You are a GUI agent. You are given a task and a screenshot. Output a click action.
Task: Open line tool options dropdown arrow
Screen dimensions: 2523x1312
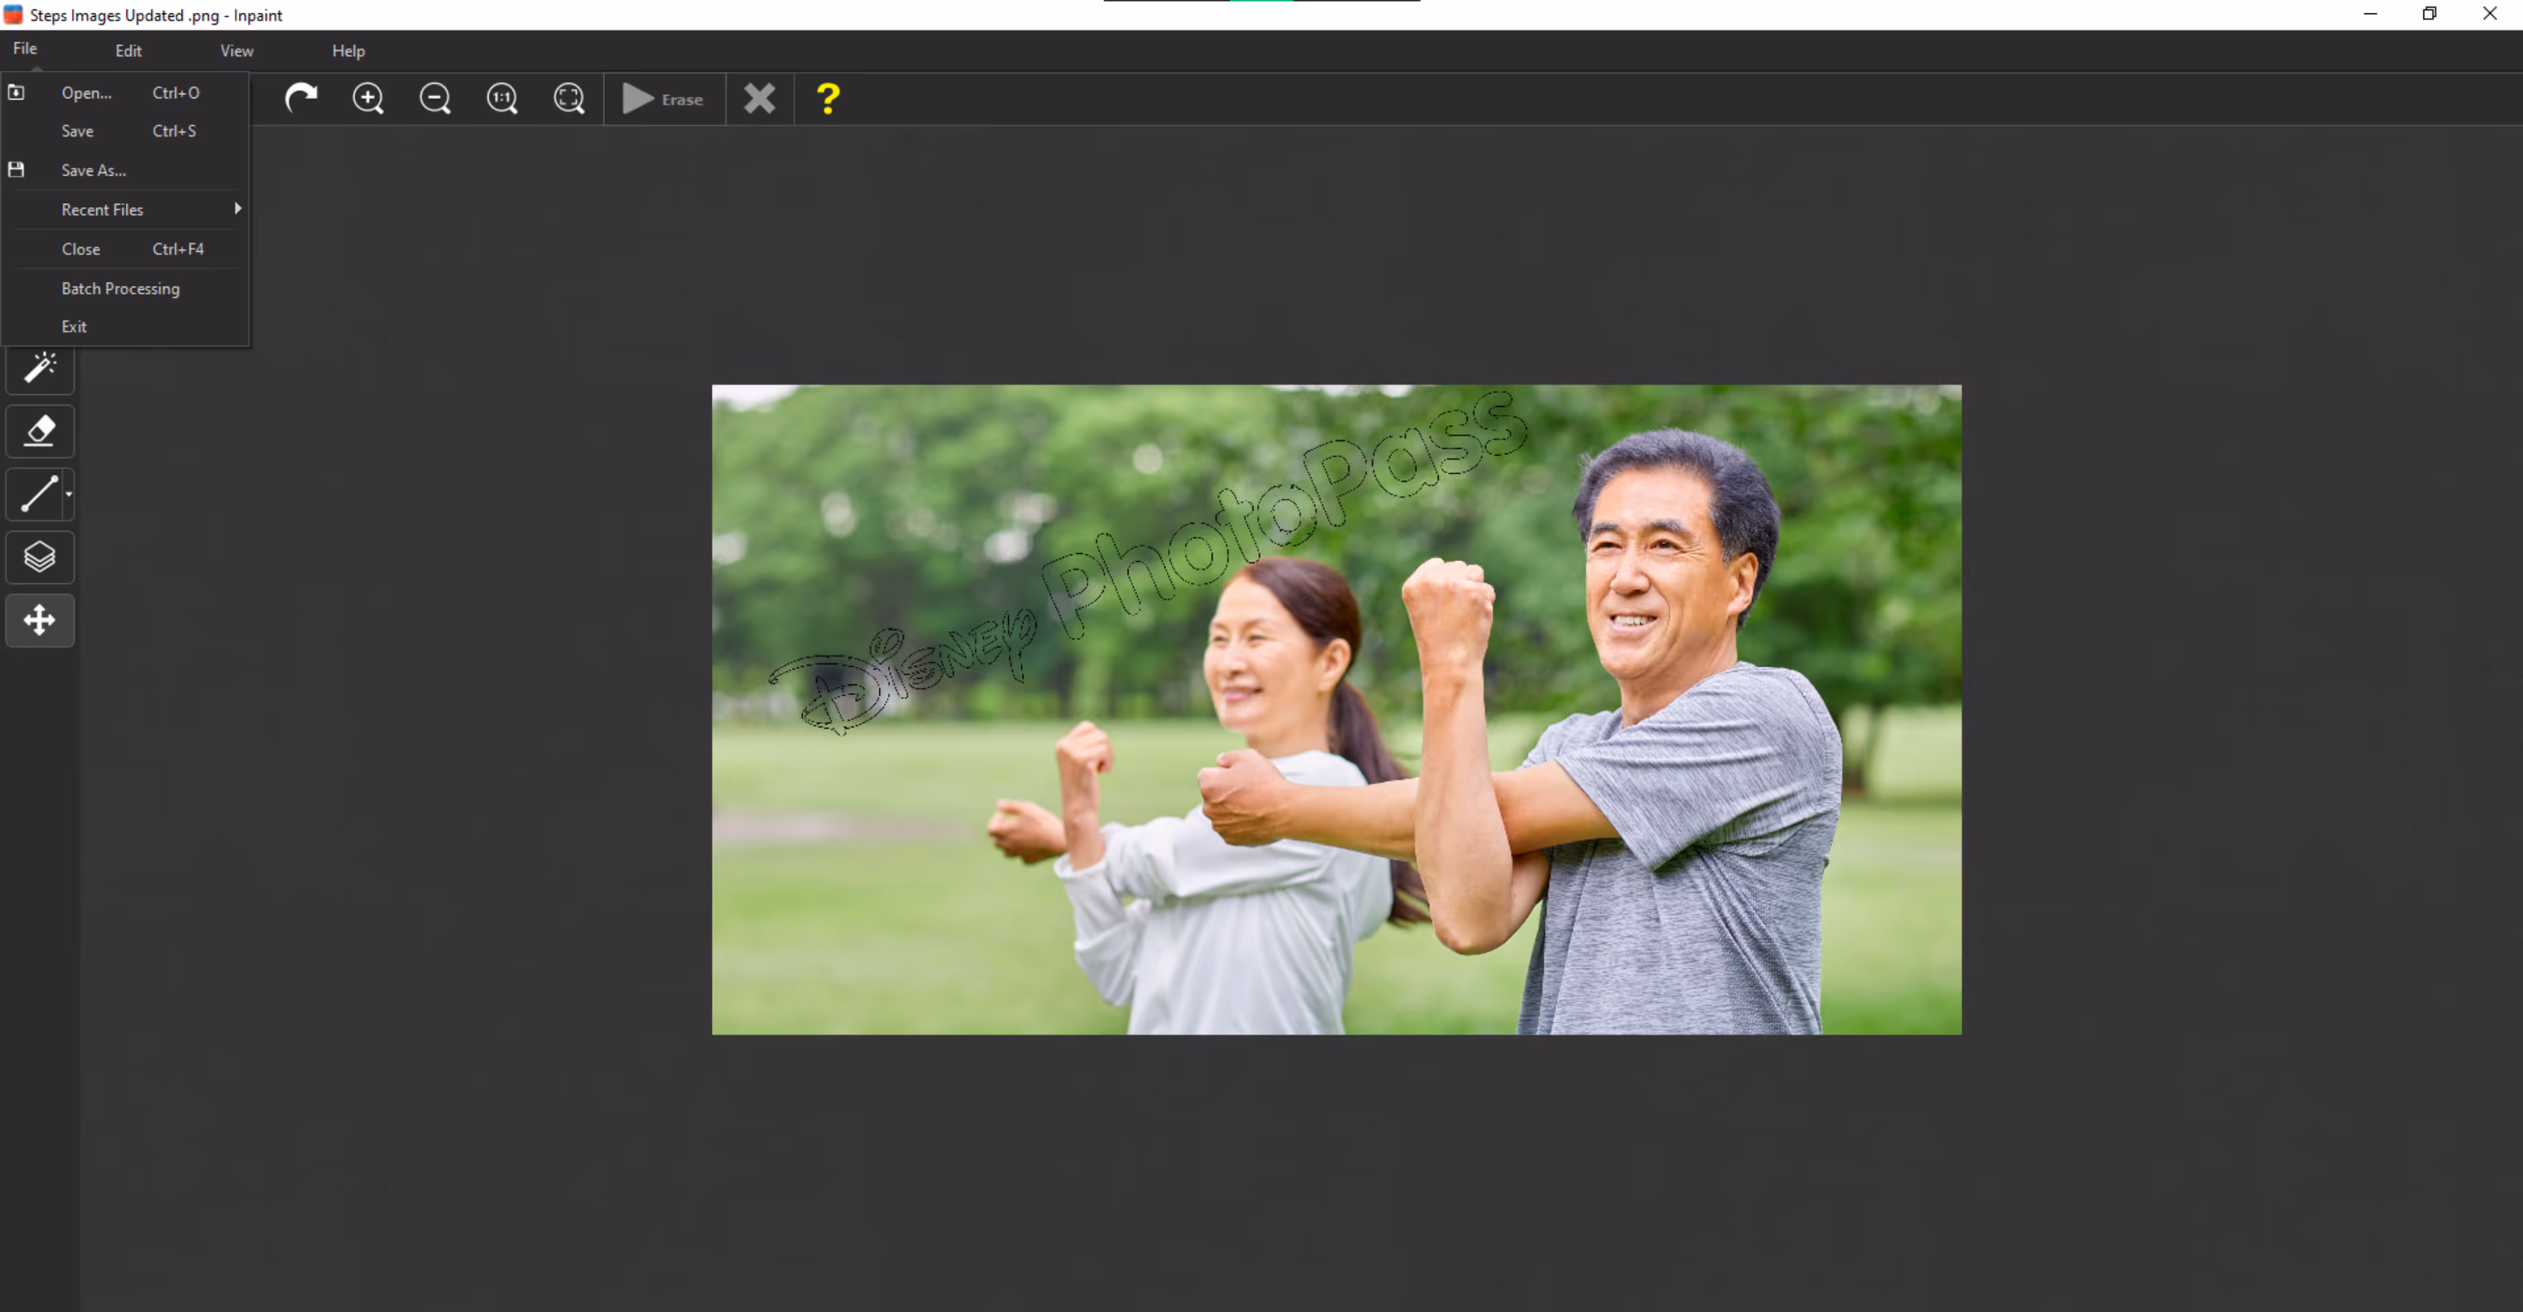tap(69, 495)
